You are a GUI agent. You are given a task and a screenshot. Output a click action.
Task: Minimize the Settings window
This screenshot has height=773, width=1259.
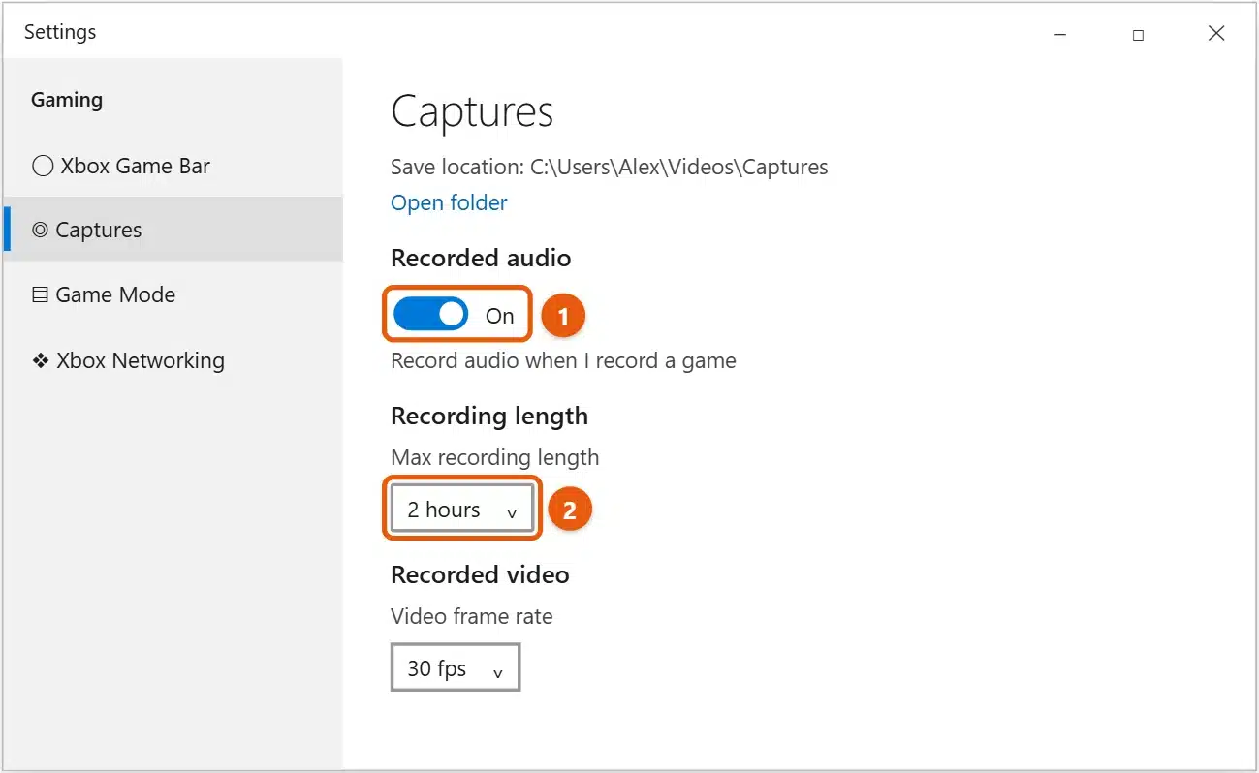tap(1060, 34)
